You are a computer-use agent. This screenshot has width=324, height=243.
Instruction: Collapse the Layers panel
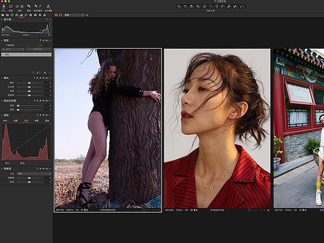point(2,40)
